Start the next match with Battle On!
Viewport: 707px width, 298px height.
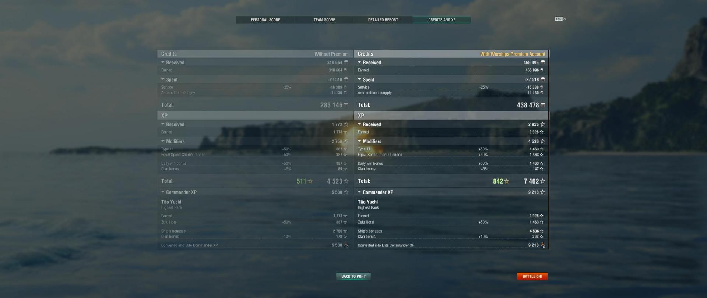click(x=532, y=276)
